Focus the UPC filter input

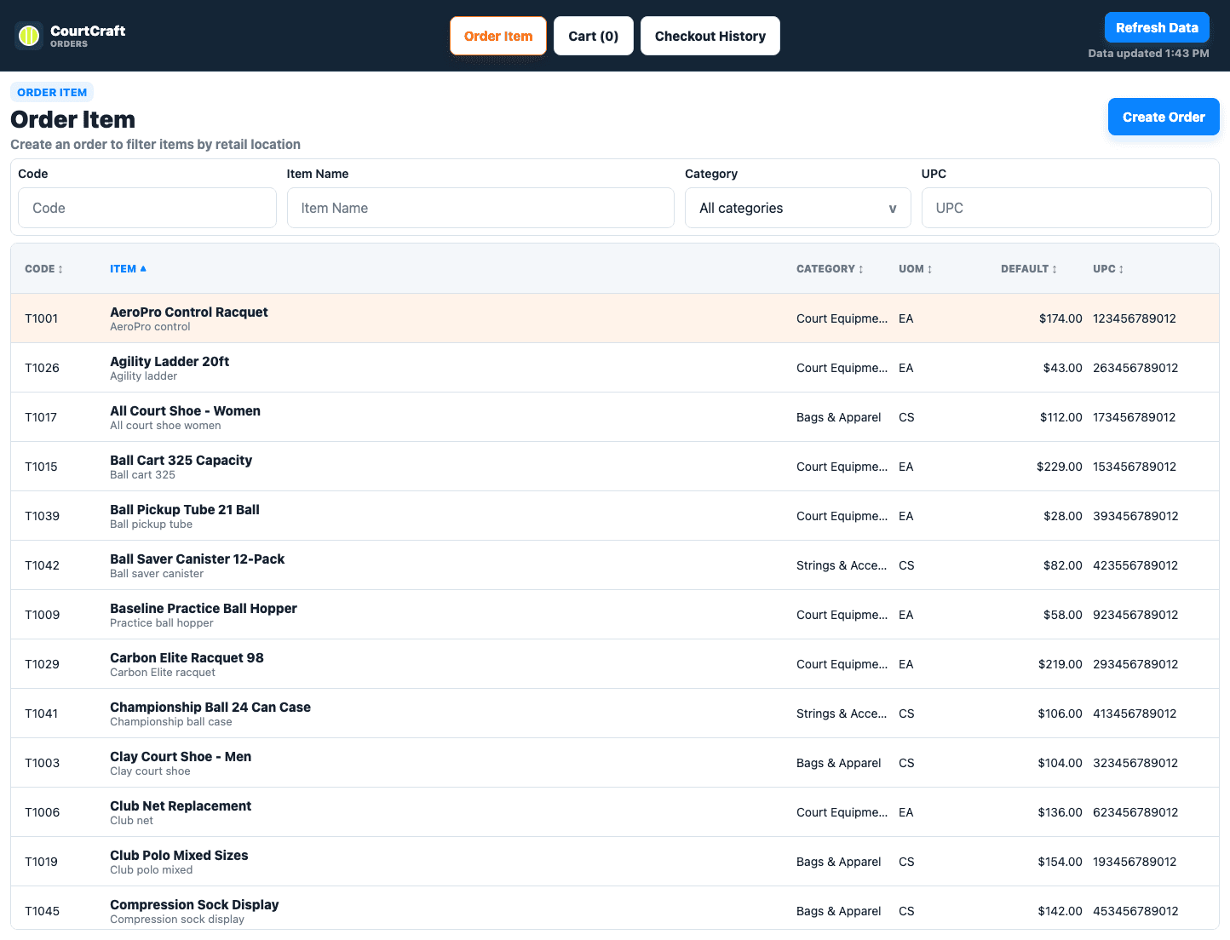(x=1066, y=208)
